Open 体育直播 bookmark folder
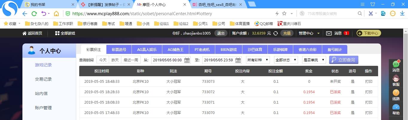The image size is (408, 120). 240,24
